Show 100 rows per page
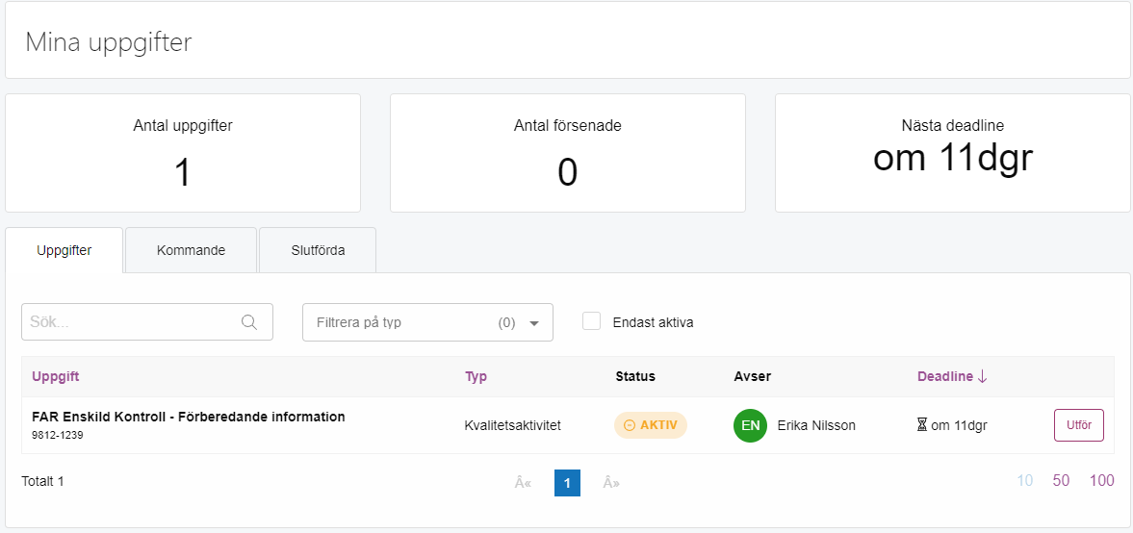The height and width of the screenshot is (533, 1133). (x=1102, y=480)
